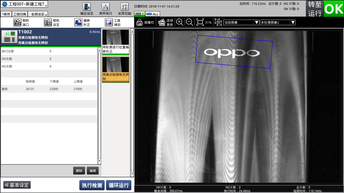Click the OK次数 row

tap(49, 59)
